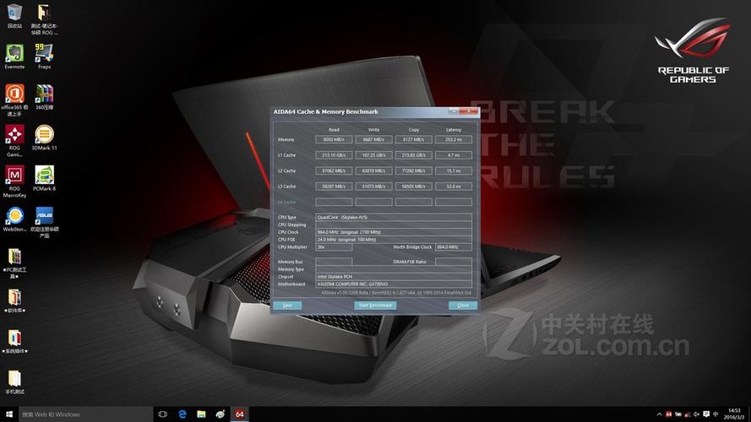Select the AIDA64 taskbar button

pyautogui.click(x=239, y=414)
